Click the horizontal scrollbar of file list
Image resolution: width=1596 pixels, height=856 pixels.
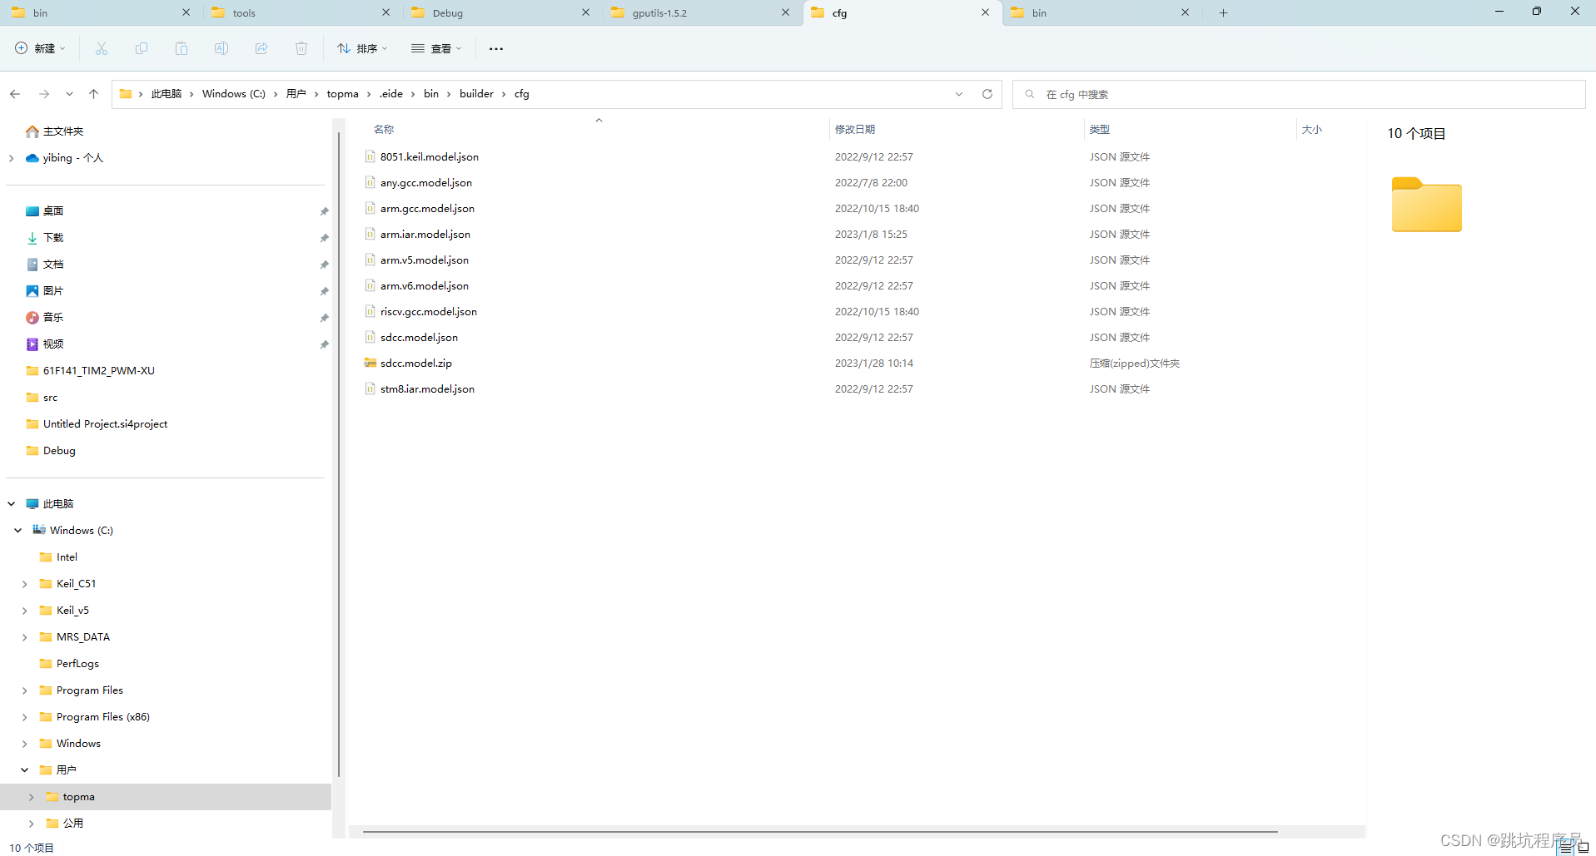pos(820,831)
